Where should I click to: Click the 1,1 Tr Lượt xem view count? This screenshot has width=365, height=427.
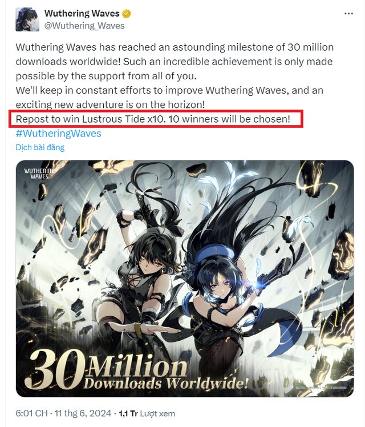(147, 413)
